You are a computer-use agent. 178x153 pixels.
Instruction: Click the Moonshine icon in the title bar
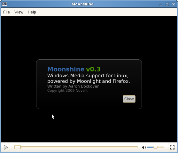click(x=4, y=4)
